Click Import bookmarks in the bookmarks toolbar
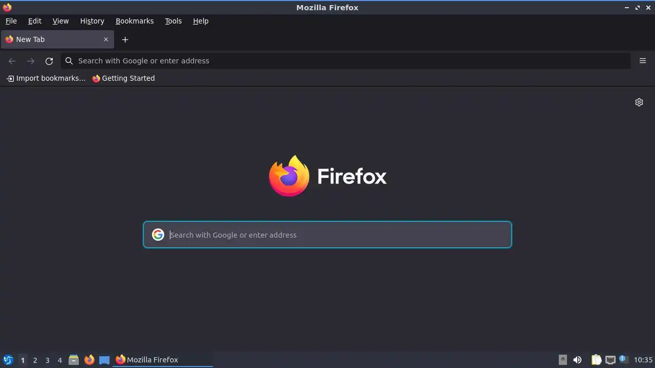 pos(46,78)
